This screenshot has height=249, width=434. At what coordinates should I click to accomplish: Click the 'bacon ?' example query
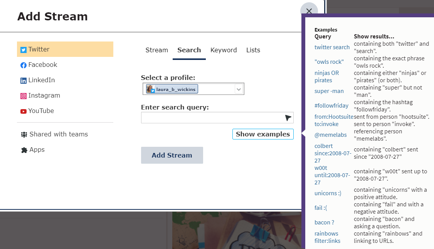coord(324,222)
